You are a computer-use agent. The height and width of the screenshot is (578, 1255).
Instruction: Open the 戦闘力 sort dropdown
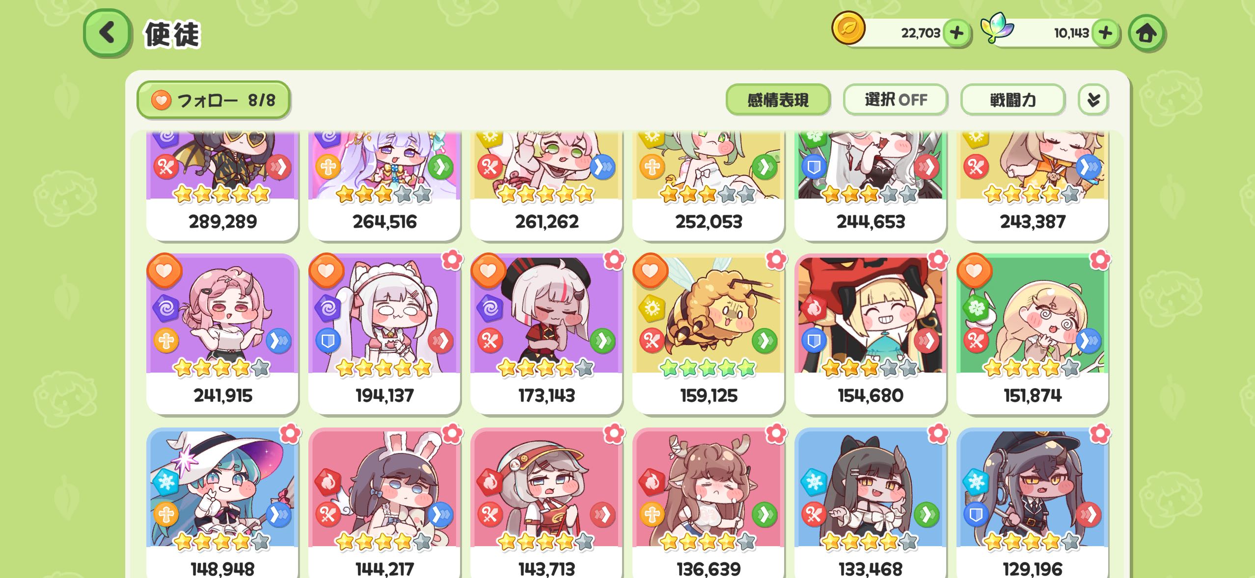(1013, 100)
